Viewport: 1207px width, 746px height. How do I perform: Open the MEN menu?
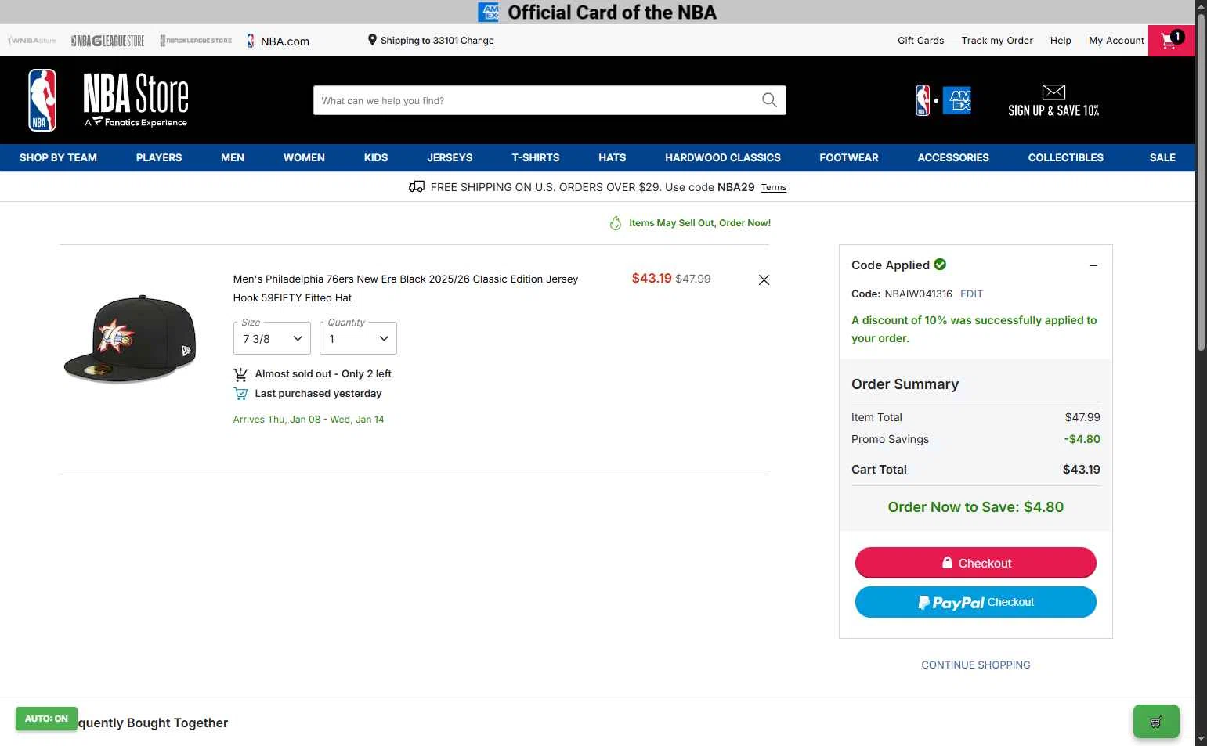(x=233, y=157)
